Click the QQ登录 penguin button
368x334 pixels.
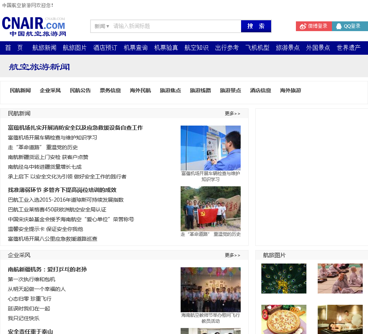pyautogui.click(x=350, y=26)
